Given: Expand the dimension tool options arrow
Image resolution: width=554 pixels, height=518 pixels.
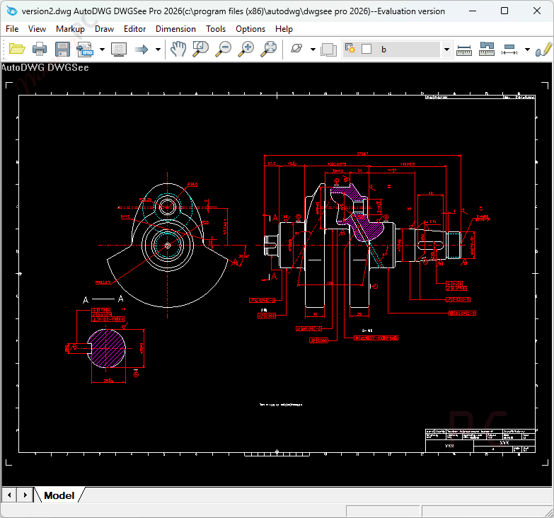Looking at the screenshot, I should click(527, 50).
